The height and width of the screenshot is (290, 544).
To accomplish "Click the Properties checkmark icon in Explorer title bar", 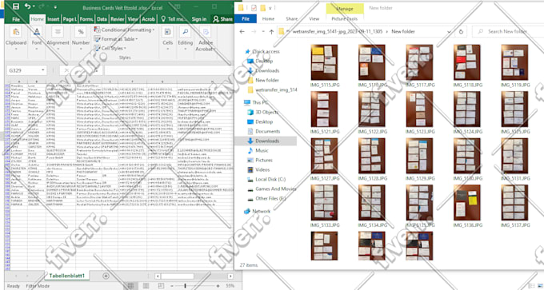I will [x=254, y=8].
